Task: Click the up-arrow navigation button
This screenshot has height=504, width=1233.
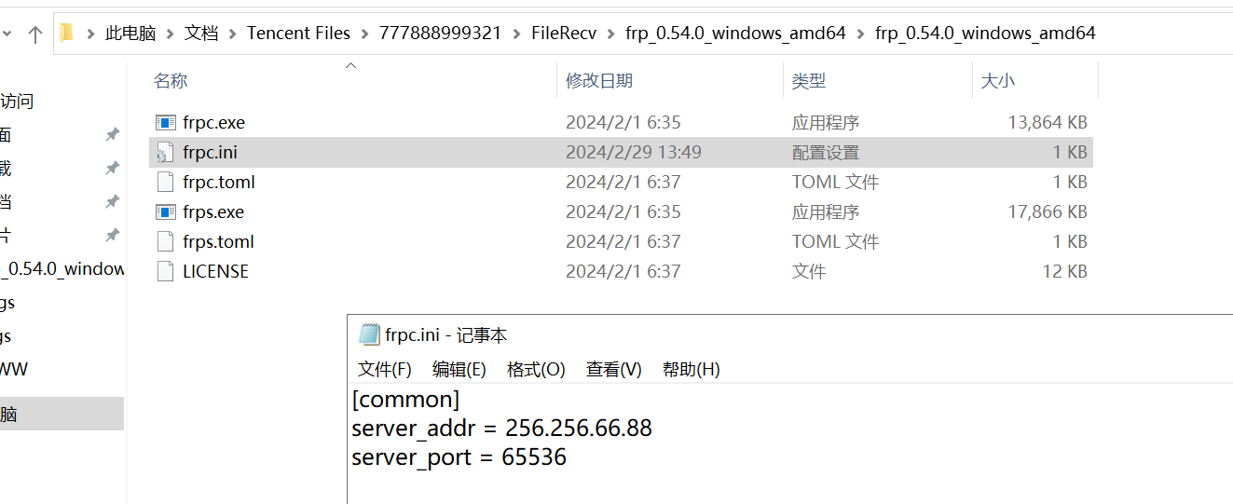Action: coord(35,34)
